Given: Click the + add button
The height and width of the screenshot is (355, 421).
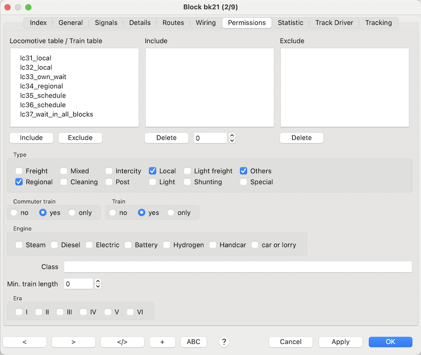Looking at the screenshot, I should [162, 342].
